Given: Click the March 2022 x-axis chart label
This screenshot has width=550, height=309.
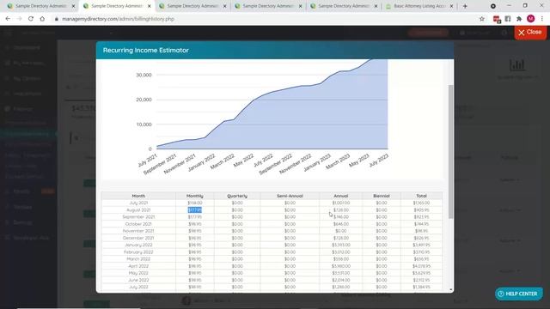Looking at the screenshot, I should [222, 161].
